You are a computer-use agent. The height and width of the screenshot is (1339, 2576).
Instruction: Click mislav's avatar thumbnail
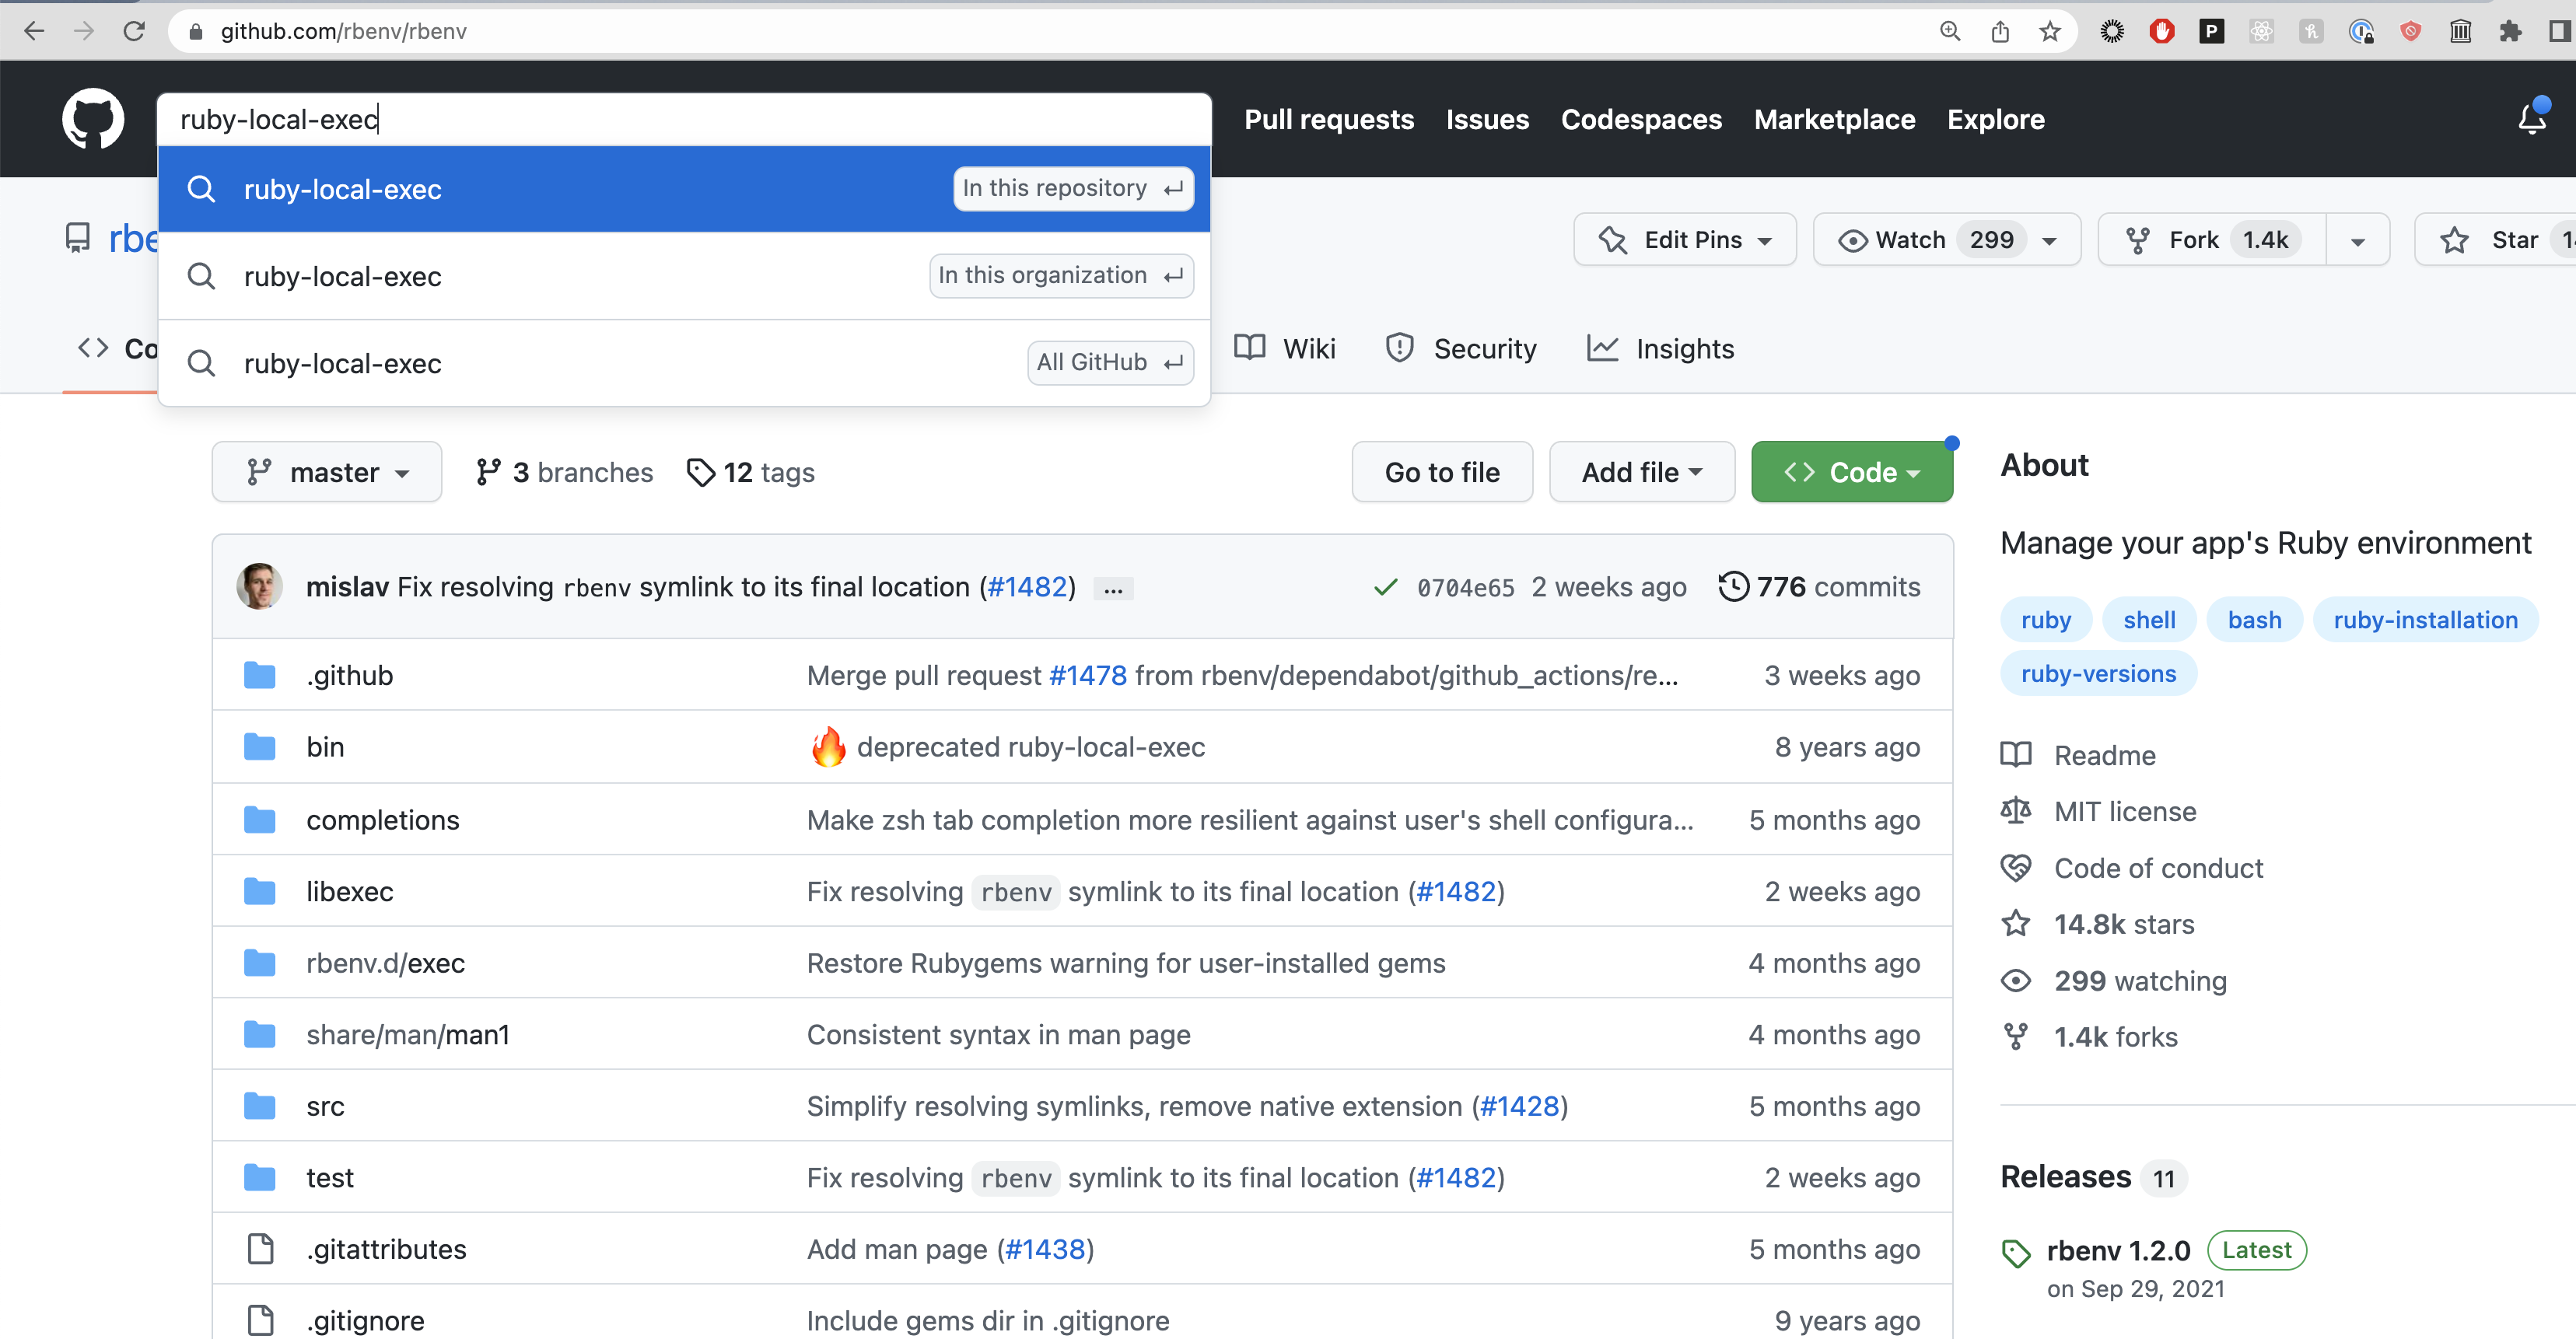click(x=259, y=586)
